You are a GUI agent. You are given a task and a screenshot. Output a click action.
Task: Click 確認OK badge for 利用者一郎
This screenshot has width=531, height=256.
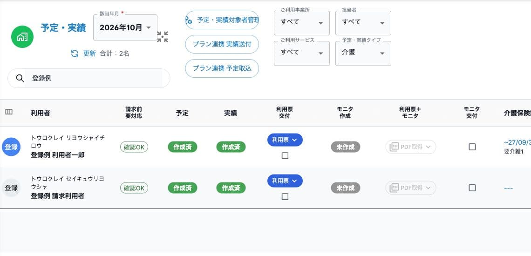(134, 147)
